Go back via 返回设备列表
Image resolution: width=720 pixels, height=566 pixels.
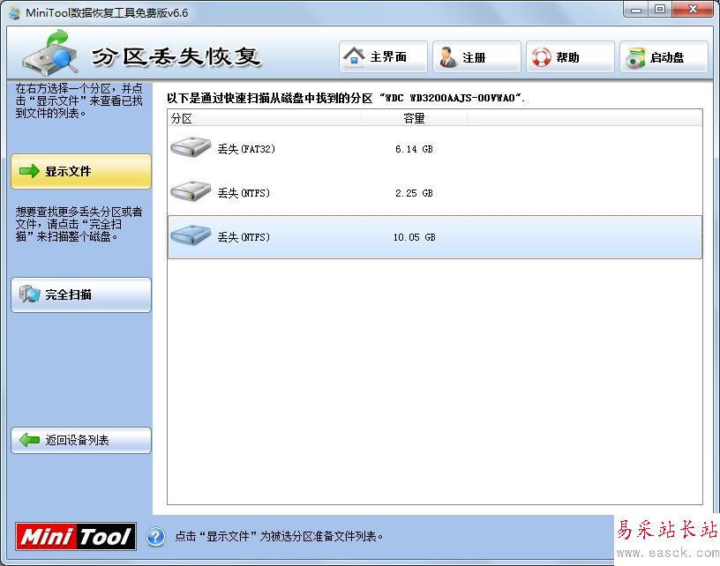pyautogui.click(x=81, y=440)
